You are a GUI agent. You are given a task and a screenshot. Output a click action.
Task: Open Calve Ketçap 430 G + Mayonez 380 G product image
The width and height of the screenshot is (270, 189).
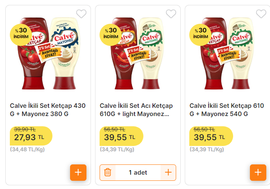point(48,53)
